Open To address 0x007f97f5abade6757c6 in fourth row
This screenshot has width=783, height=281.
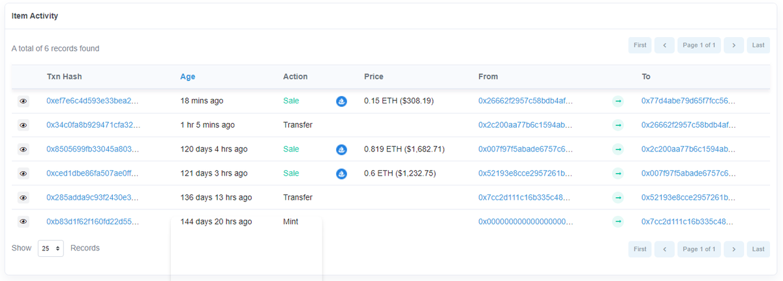[x=689, y=174]
